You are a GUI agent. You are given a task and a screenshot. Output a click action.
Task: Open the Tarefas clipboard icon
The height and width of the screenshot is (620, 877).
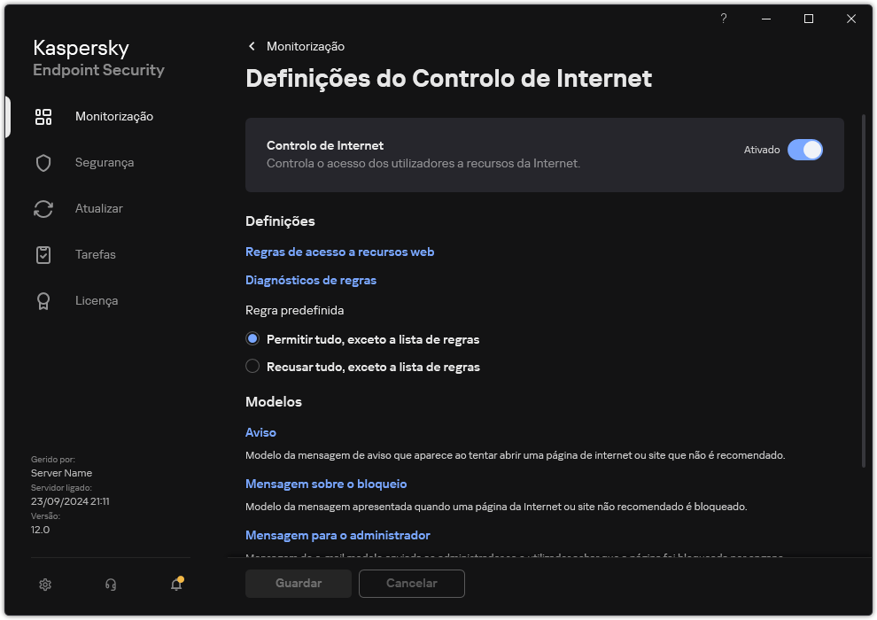43,254
